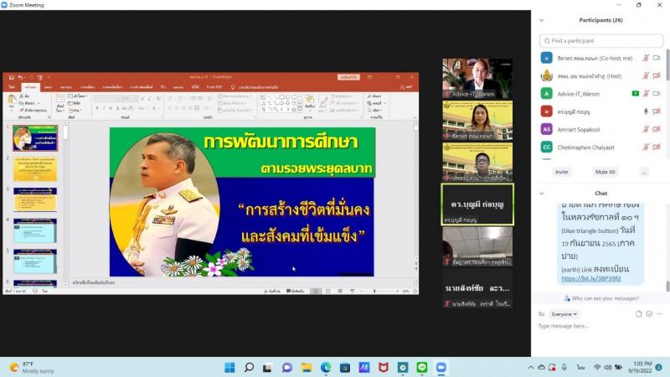The height and width of the screenshot is (377, 670).
Task: Toggle video for Advice-IT_Wanon in participants list
Action: click(657, 94)
